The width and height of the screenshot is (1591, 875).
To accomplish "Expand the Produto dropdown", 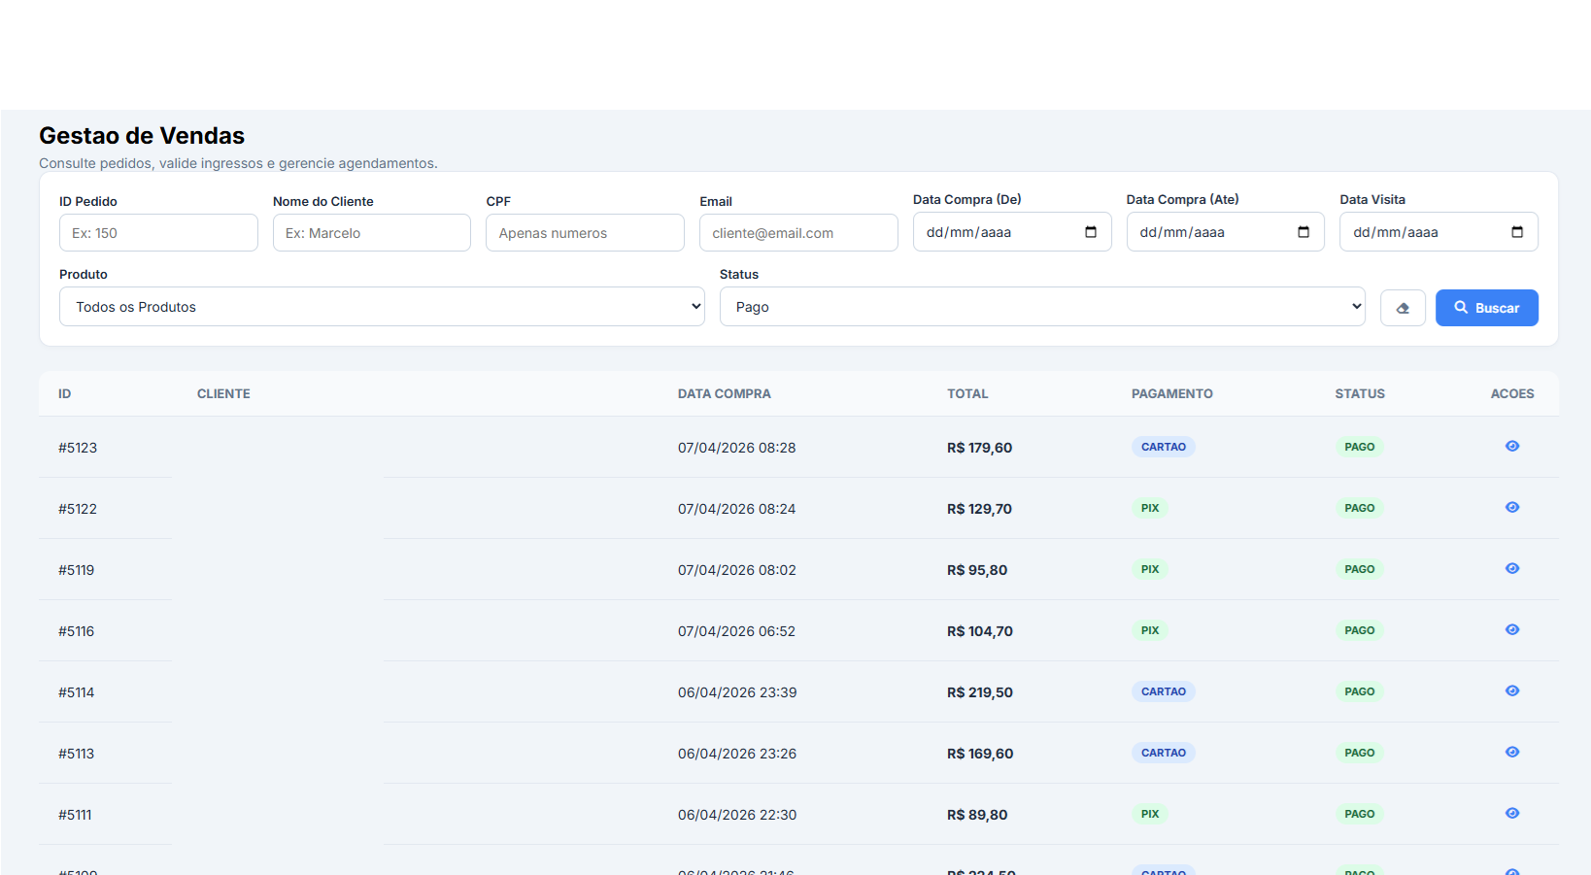I will point(382,307).
